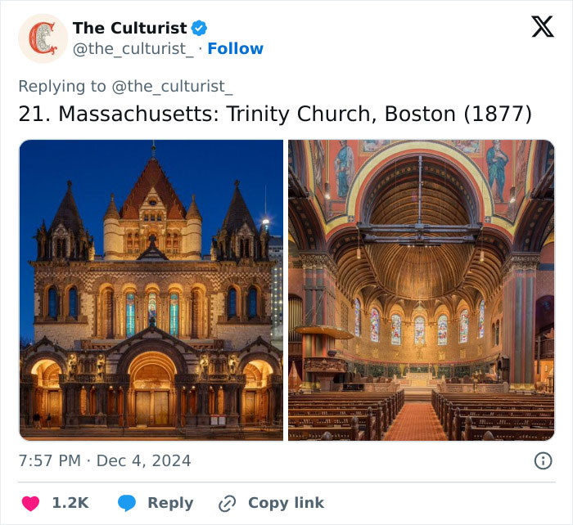
Task: Click the 7:57 PM Dec 4, 2024 timestamp
Action: 104,461
